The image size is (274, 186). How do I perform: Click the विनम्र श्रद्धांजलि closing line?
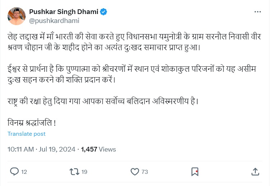pos(32,122)
